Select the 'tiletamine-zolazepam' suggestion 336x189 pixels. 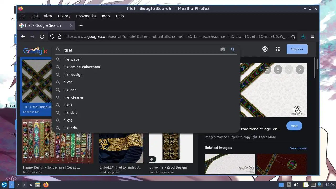pos(146,67)
